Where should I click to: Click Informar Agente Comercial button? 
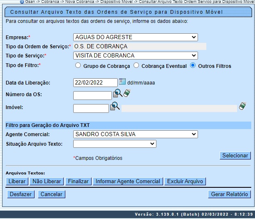(x=128, y=182)
